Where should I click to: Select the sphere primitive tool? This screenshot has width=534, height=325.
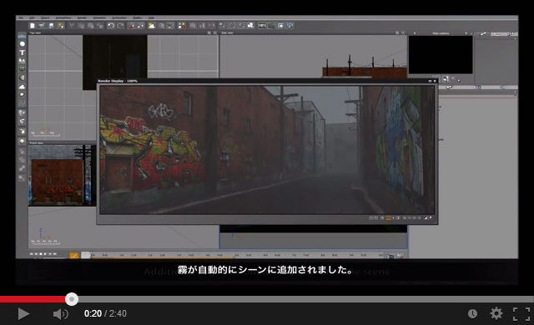(x=23, y=44)
